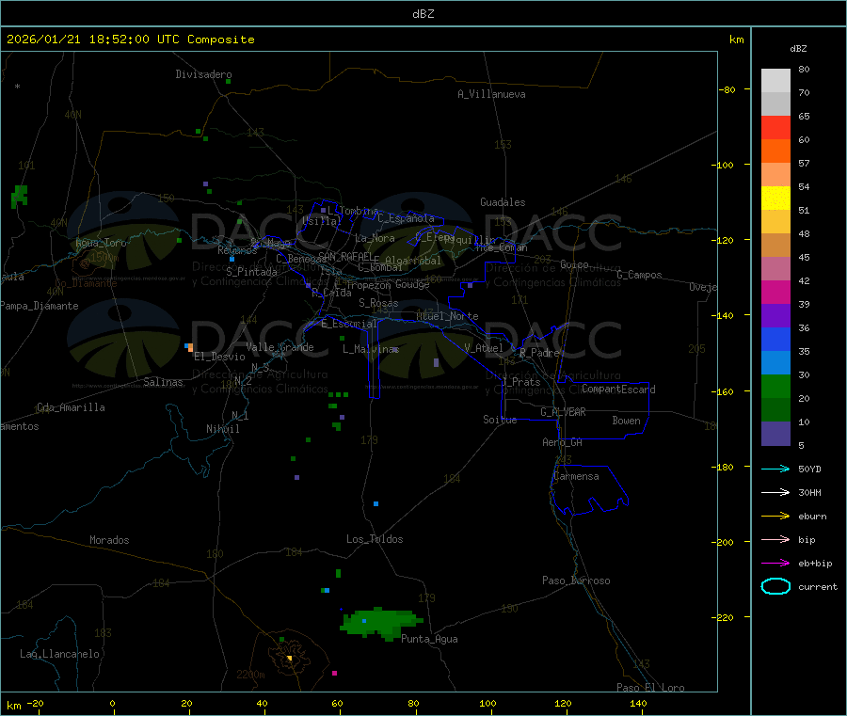The width and height of the screenshot is (847, 716).
Task: Click the orange echo pixel near El_Desvio
Action: (x=190, y=348)
